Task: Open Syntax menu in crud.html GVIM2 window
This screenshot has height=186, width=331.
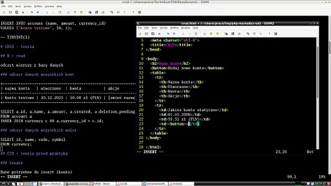Action: tap(164, 28)
